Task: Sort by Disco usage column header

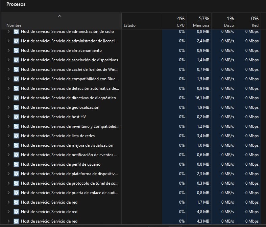Action: click(224, 21)
